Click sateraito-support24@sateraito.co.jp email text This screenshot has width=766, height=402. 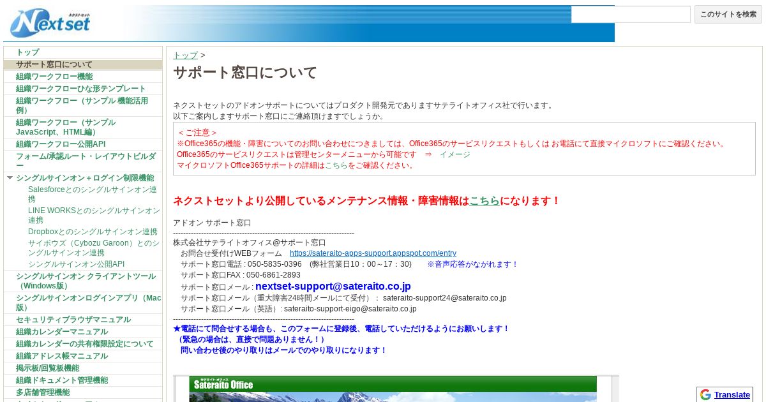pyautogui.click(x=445, y=298)
